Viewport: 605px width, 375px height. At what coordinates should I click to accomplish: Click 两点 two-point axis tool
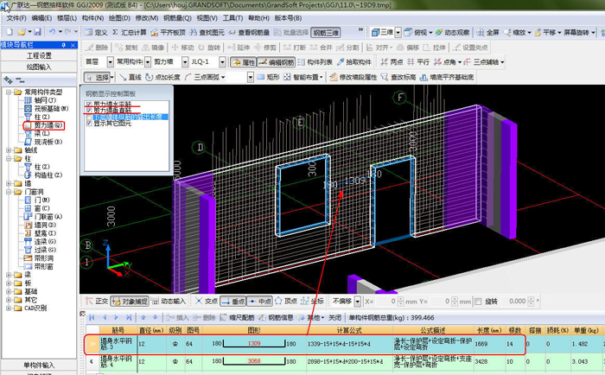point(392,61)
